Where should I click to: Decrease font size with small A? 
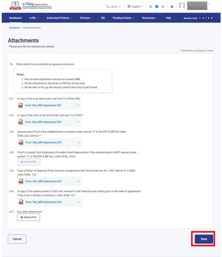click(x=151, y=6)
